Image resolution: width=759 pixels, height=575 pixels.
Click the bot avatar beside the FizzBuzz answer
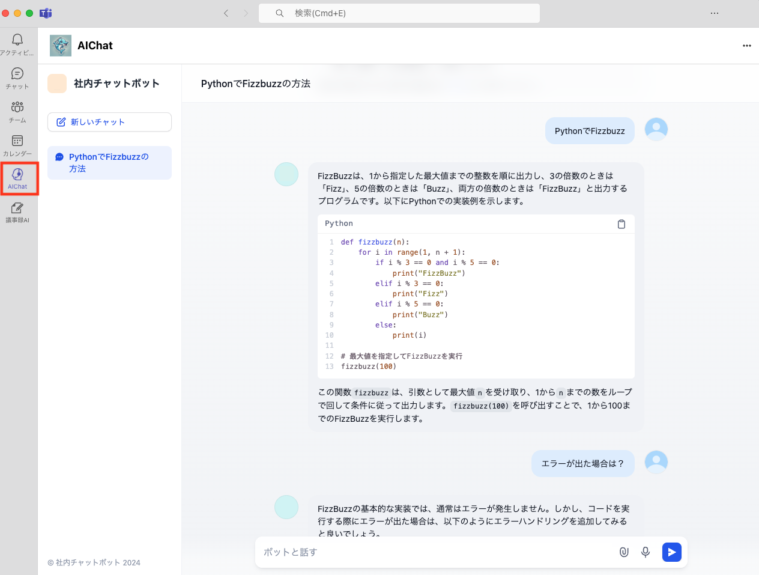click(x=286, y=174)
